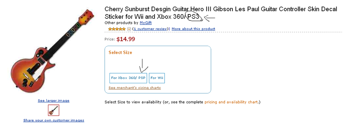Viewport: 344px width, 128px height.
Task: Open the rating breakdown dropdown arrow
Action: 129,29
